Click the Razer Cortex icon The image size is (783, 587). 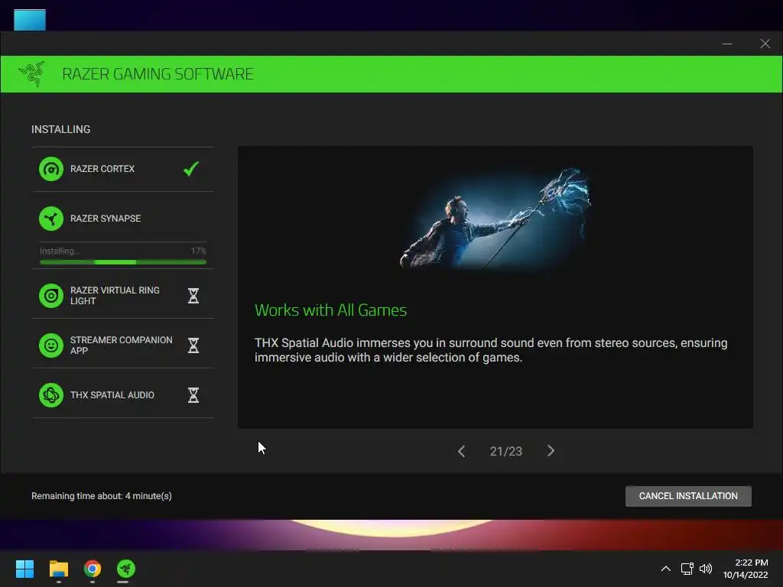pos(51,169)
